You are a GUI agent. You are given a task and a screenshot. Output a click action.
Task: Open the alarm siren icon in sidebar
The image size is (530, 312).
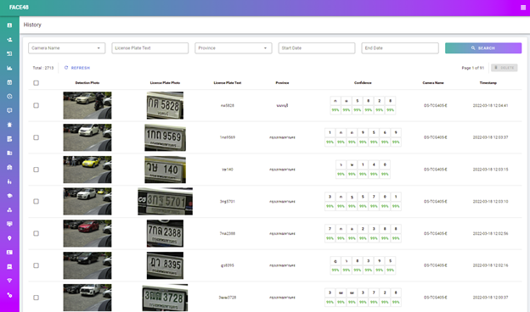point(9,125)
